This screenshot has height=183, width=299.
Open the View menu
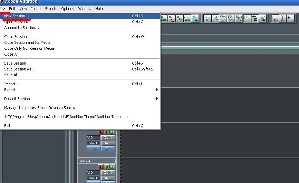[x=23, y=9]
